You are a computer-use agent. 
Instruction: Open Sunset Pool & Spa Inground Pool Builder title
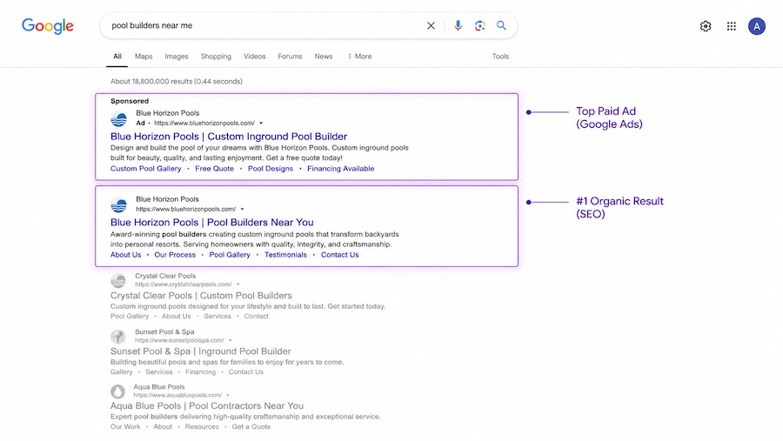pyautogui.click(x=200, y=351)
